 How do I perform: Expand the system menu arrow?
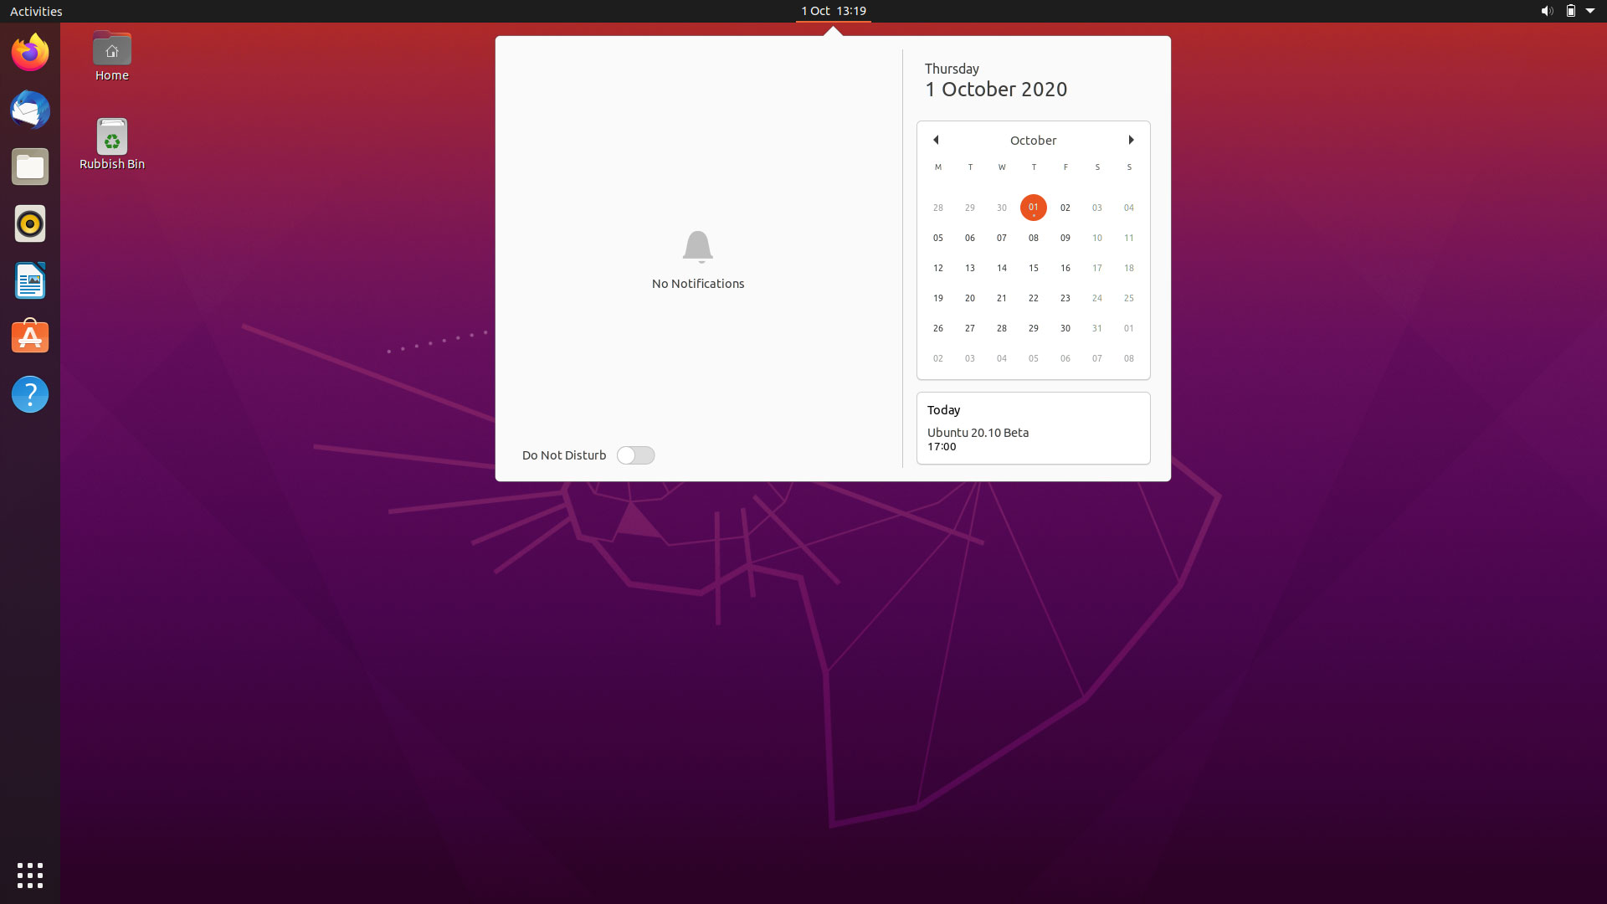(1590, 11)
